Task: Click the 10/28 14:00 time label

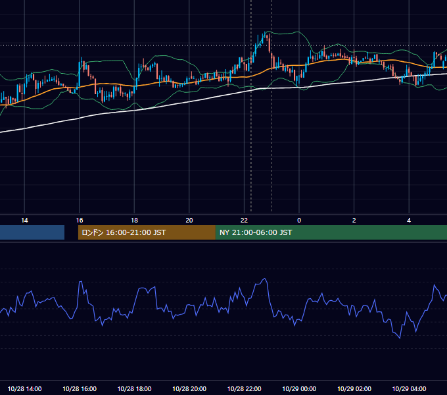Action: (x=24, y=388)
